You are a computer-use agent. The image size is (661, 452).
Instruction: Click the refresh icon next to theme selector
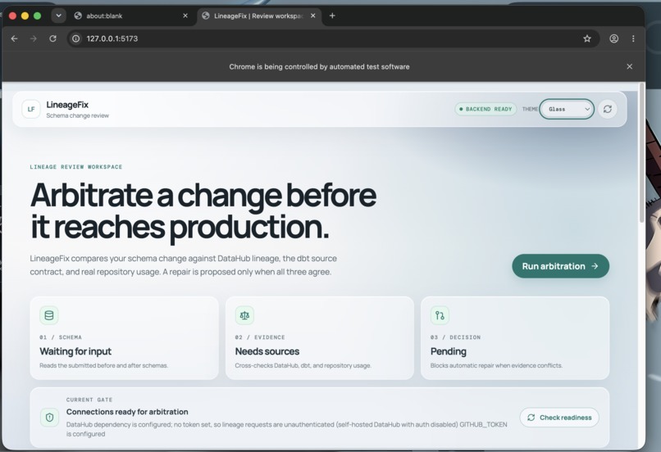pyautogui.click(x=608, y=109)
